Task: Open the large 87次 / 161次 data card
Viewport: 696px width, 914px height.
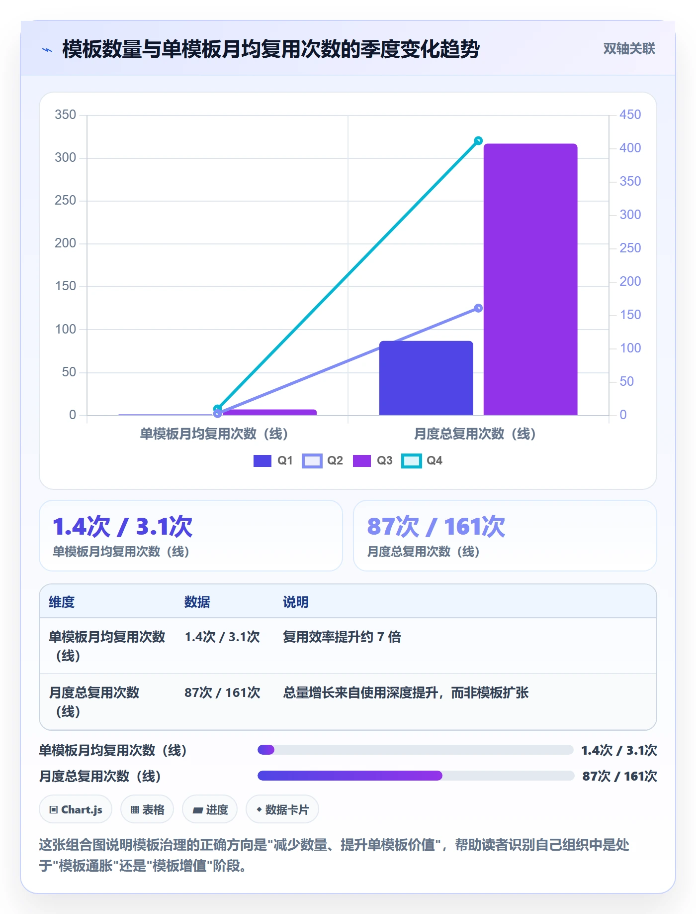Action: (505, 536)
